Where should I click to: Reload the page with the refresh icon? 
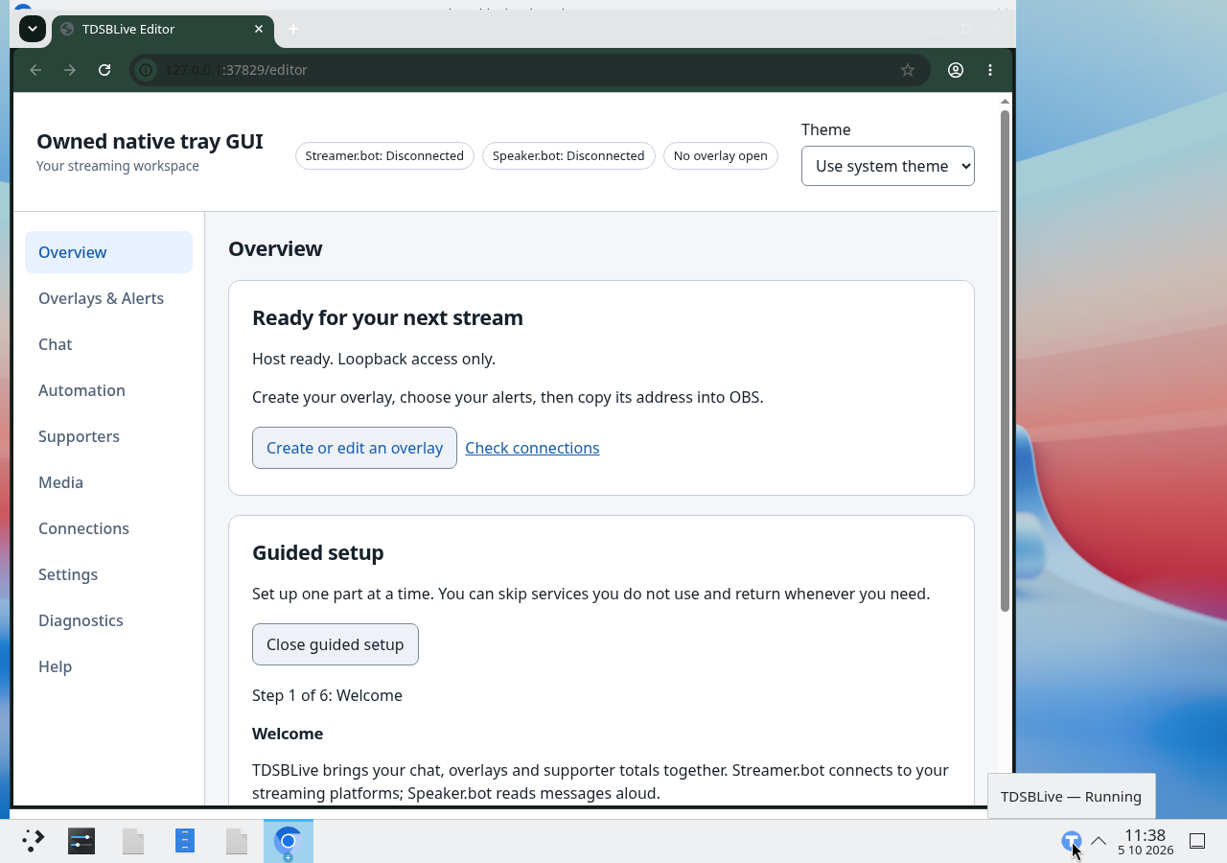click(x=104, y=70)
